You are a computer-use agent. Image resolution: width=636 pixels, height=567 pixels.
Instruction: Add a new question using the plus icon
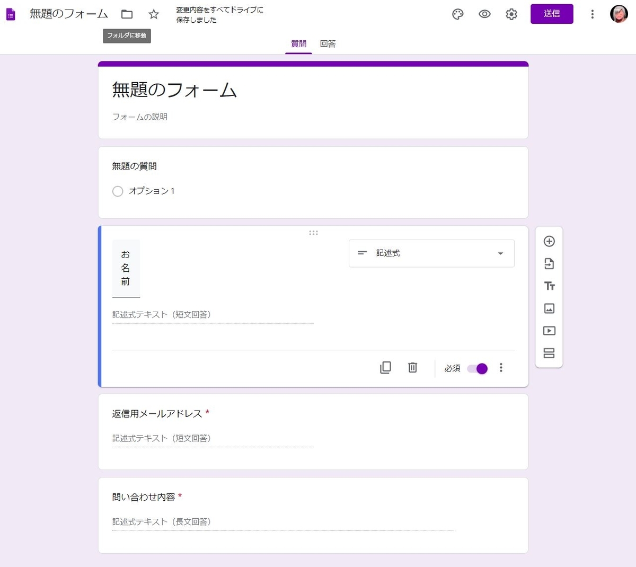549,241
